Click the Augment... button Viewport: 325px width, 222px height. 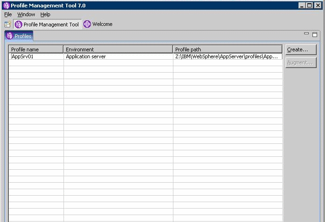pyautogui.click(x=301, y=62)
